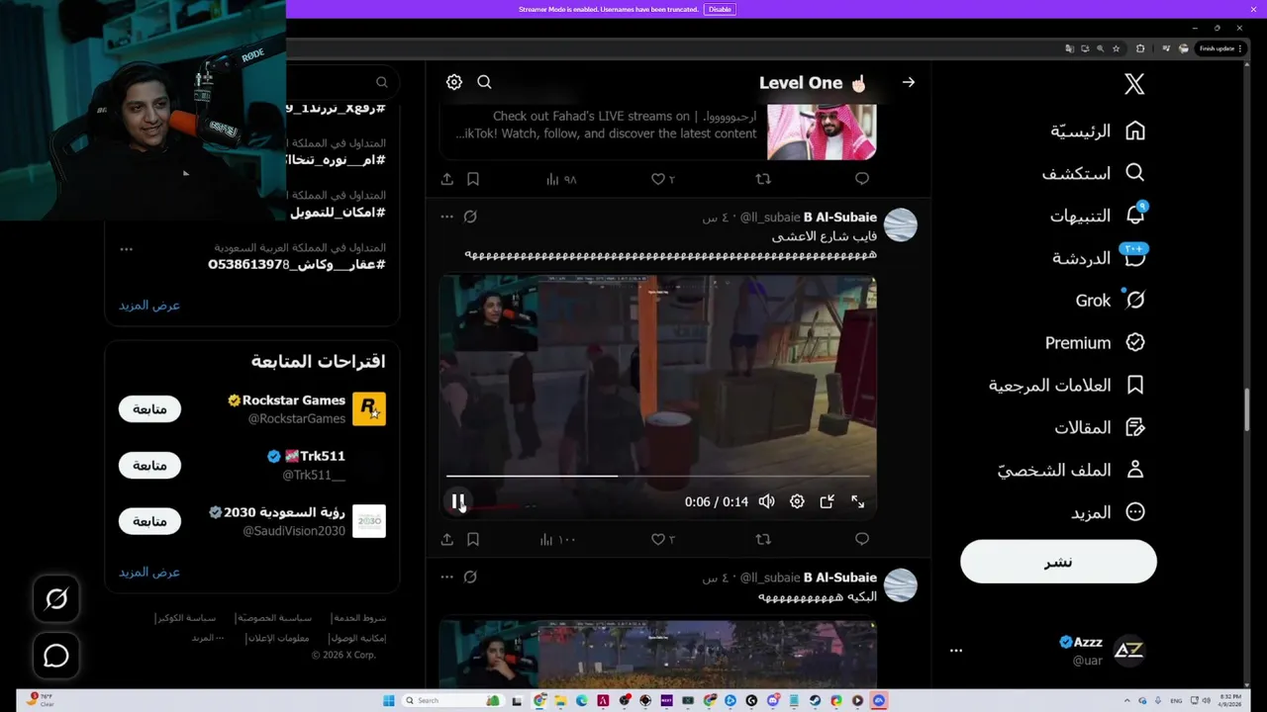
Task: Repost the فايب شارع الاعشى tweet
Action: pyautogui.click(x=763, y=539)
